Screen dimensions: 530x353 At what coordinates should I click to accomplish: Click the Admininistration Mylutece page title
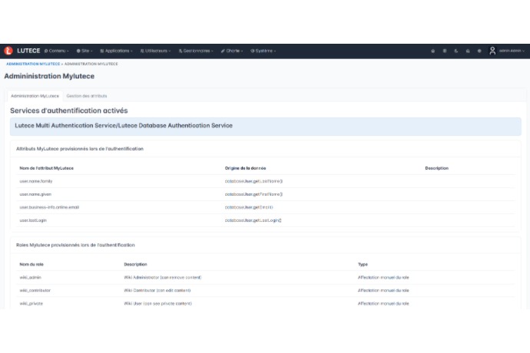pos(49,76)
